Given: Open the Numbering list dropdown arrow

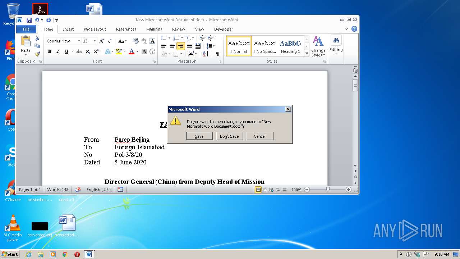Looking at the screenshot, I should pos(182,38).
